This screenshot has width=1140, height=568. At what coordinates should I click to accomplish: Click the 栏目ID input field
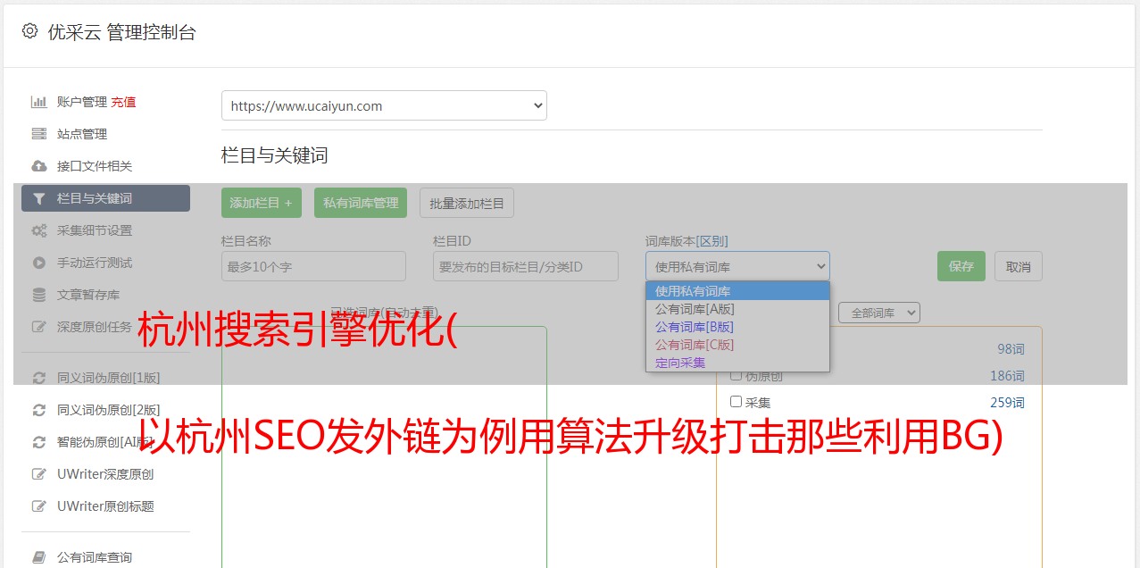(526, 266)
